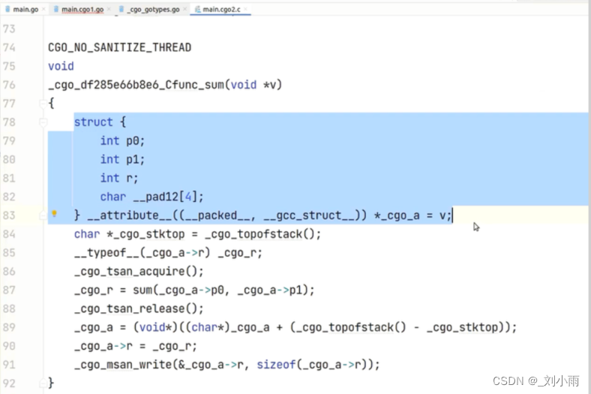
Task: Click the (void*) cast on line 89
Action: 155,327
